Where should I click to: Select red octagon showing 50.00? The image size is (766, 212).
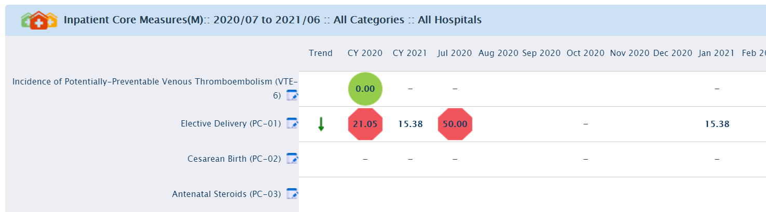455,124
